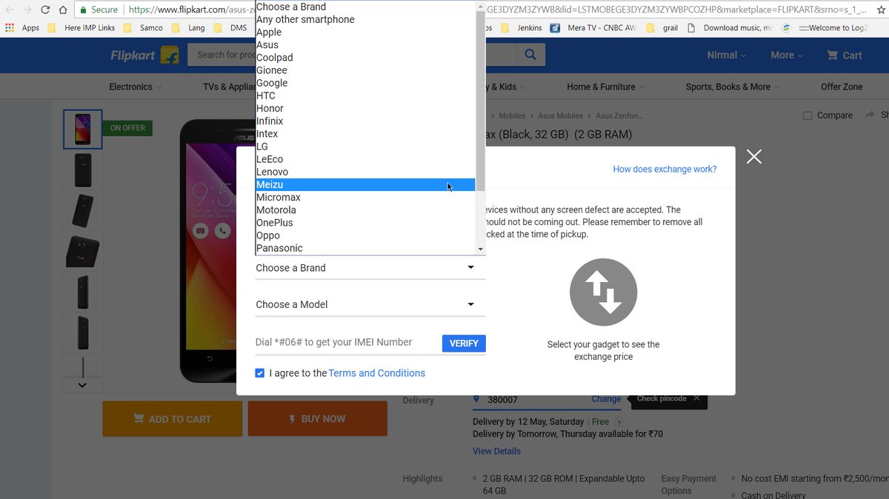Open View Details delivery link

click(496, 451)
